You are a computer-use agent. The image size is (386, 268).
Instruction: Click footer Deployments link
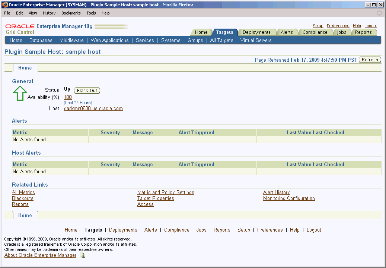tap(123, 230)
